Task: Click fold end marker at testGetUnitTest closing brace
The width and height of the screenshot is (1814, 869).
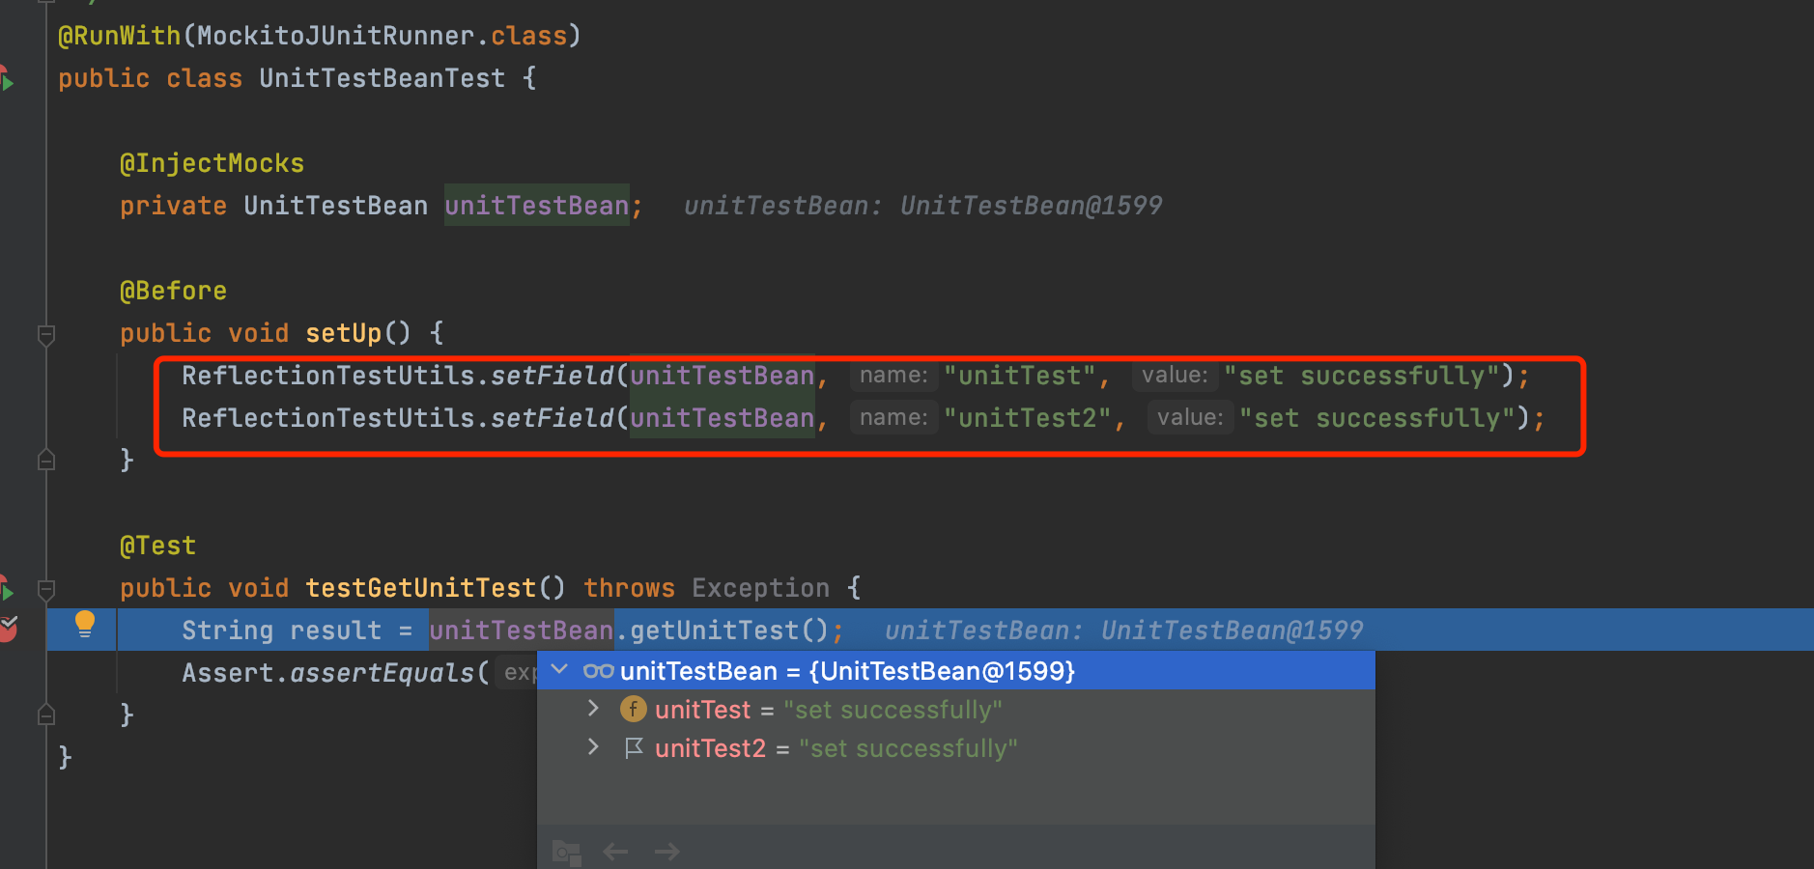Action: (45, 715)
